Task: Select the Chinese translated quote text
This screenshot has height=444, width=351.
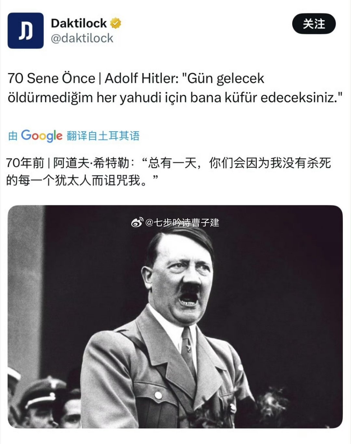Action: [x=169, y=171]
